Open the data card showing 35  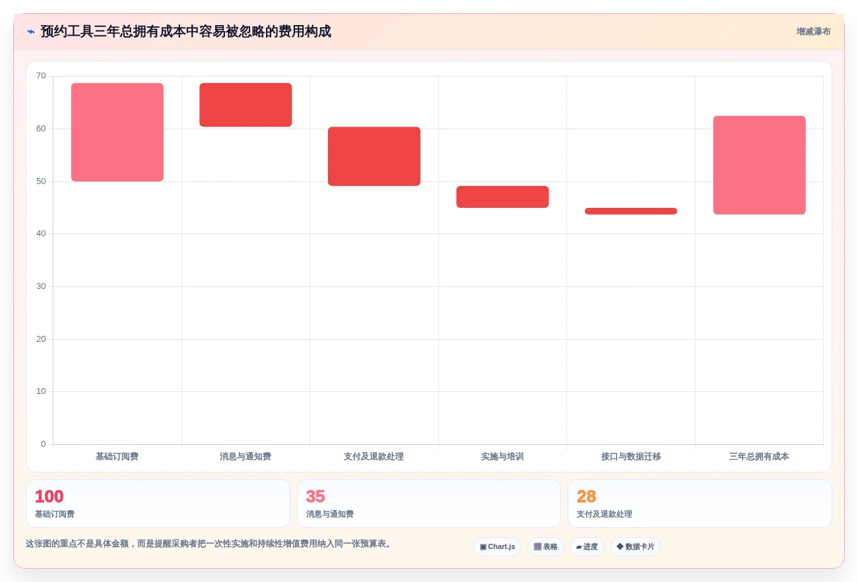tap(429, 503)
